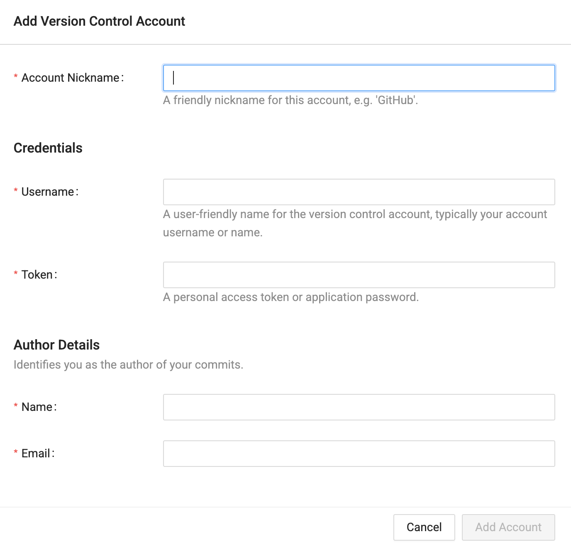
Task: Click the Add Account button
Action: click(x=508, y=527)
